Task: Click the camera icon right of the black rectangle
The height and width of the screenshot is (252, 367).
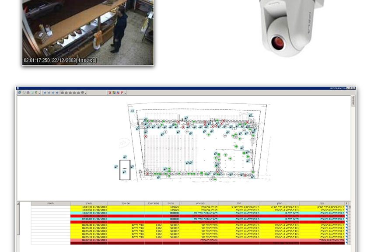Action: click(132, 167)
